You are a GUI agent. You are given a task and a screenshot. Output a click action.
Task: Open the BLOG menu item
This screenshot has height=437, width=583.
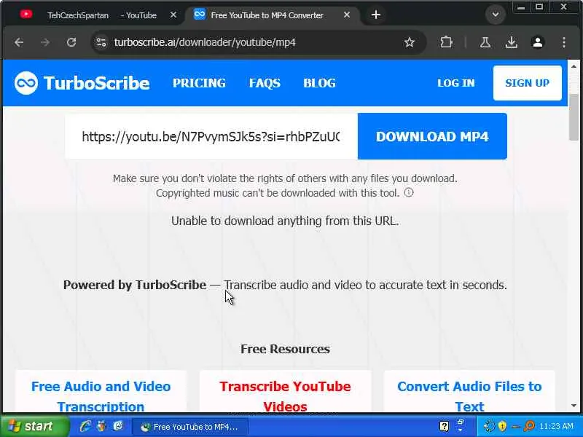319,83
